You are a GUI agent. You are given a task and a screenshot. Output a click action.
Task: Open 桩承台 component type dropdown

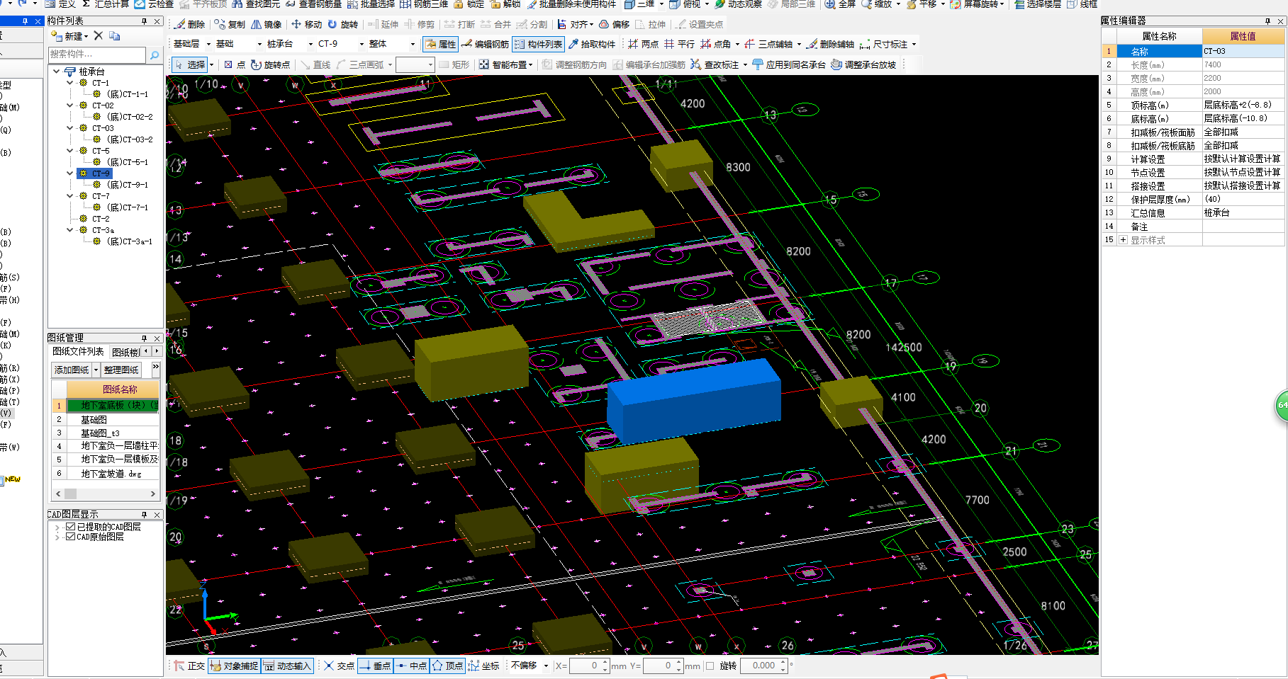coord(310,44)
